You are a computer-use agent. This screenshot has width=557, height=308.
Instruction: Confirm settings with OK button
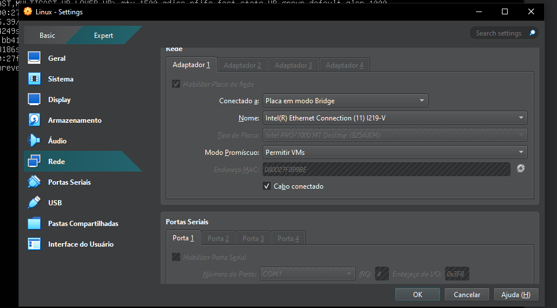pyautogui.click(x=418, y=294)
